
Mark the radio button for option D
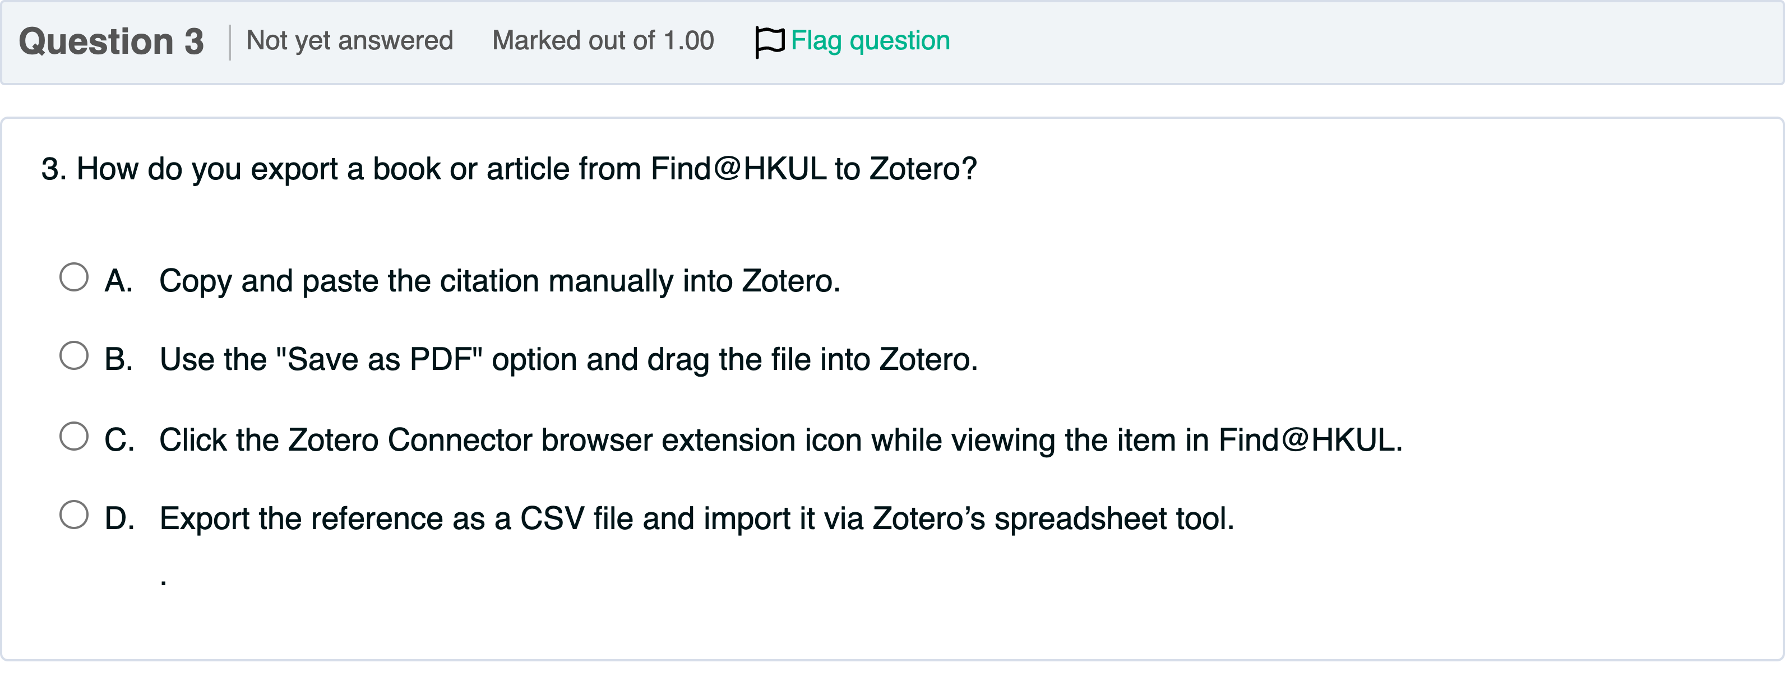(74, 515)
